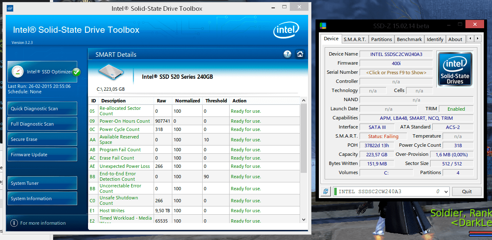Run Quick Diagnostic Scan

[x=42, y=109]
